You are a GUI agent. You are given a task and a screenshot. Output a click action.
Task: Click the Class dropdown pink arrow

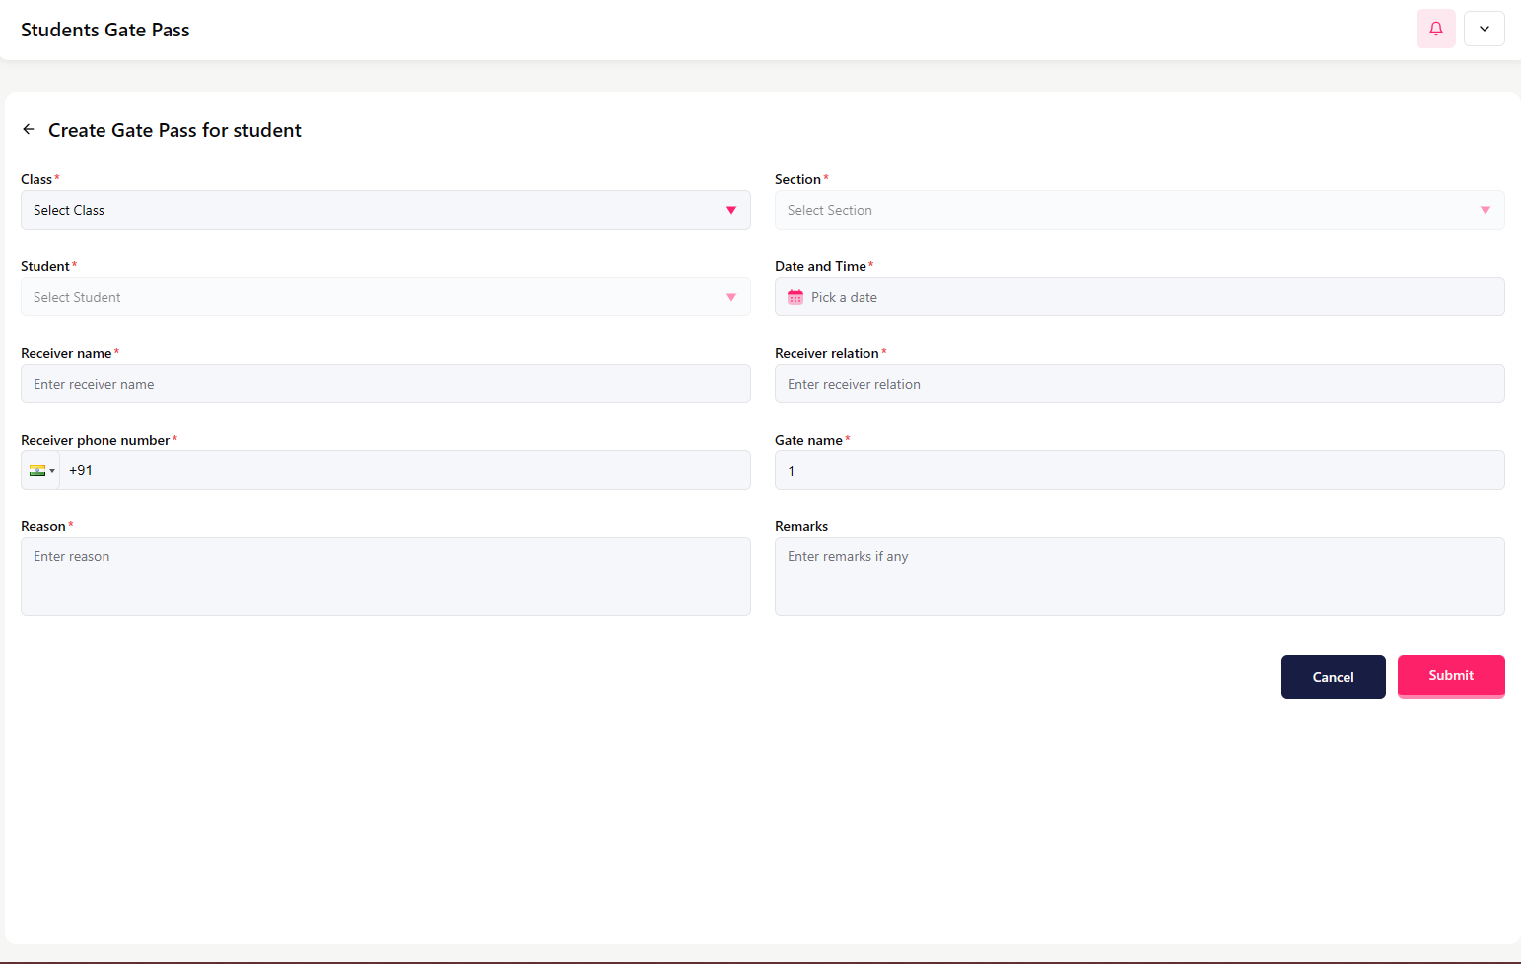point(730,210)
